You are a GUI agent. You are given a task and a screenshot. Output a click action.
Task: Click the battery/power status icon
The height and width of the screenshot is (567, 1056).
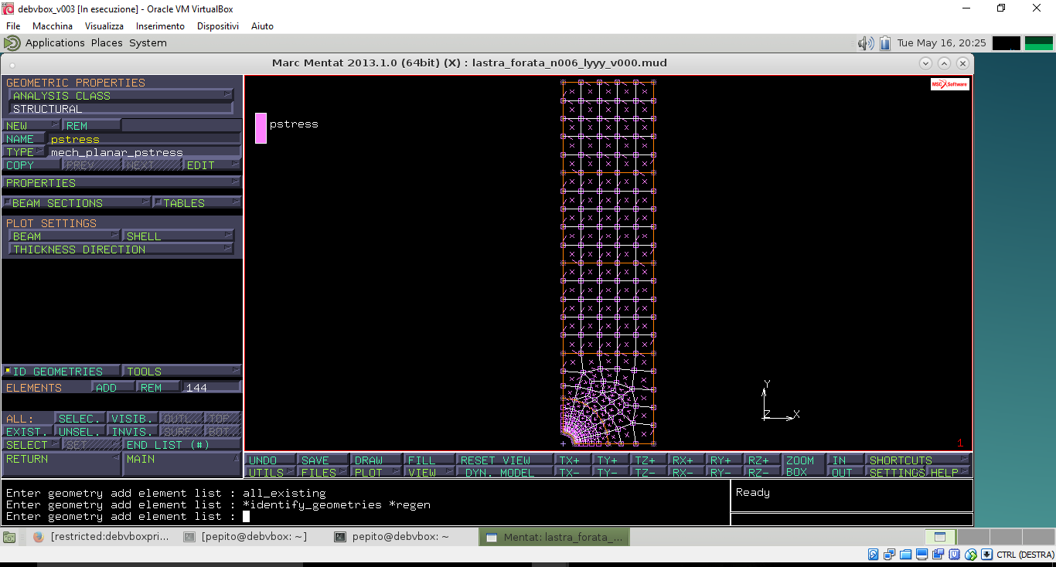coord(885,43)
